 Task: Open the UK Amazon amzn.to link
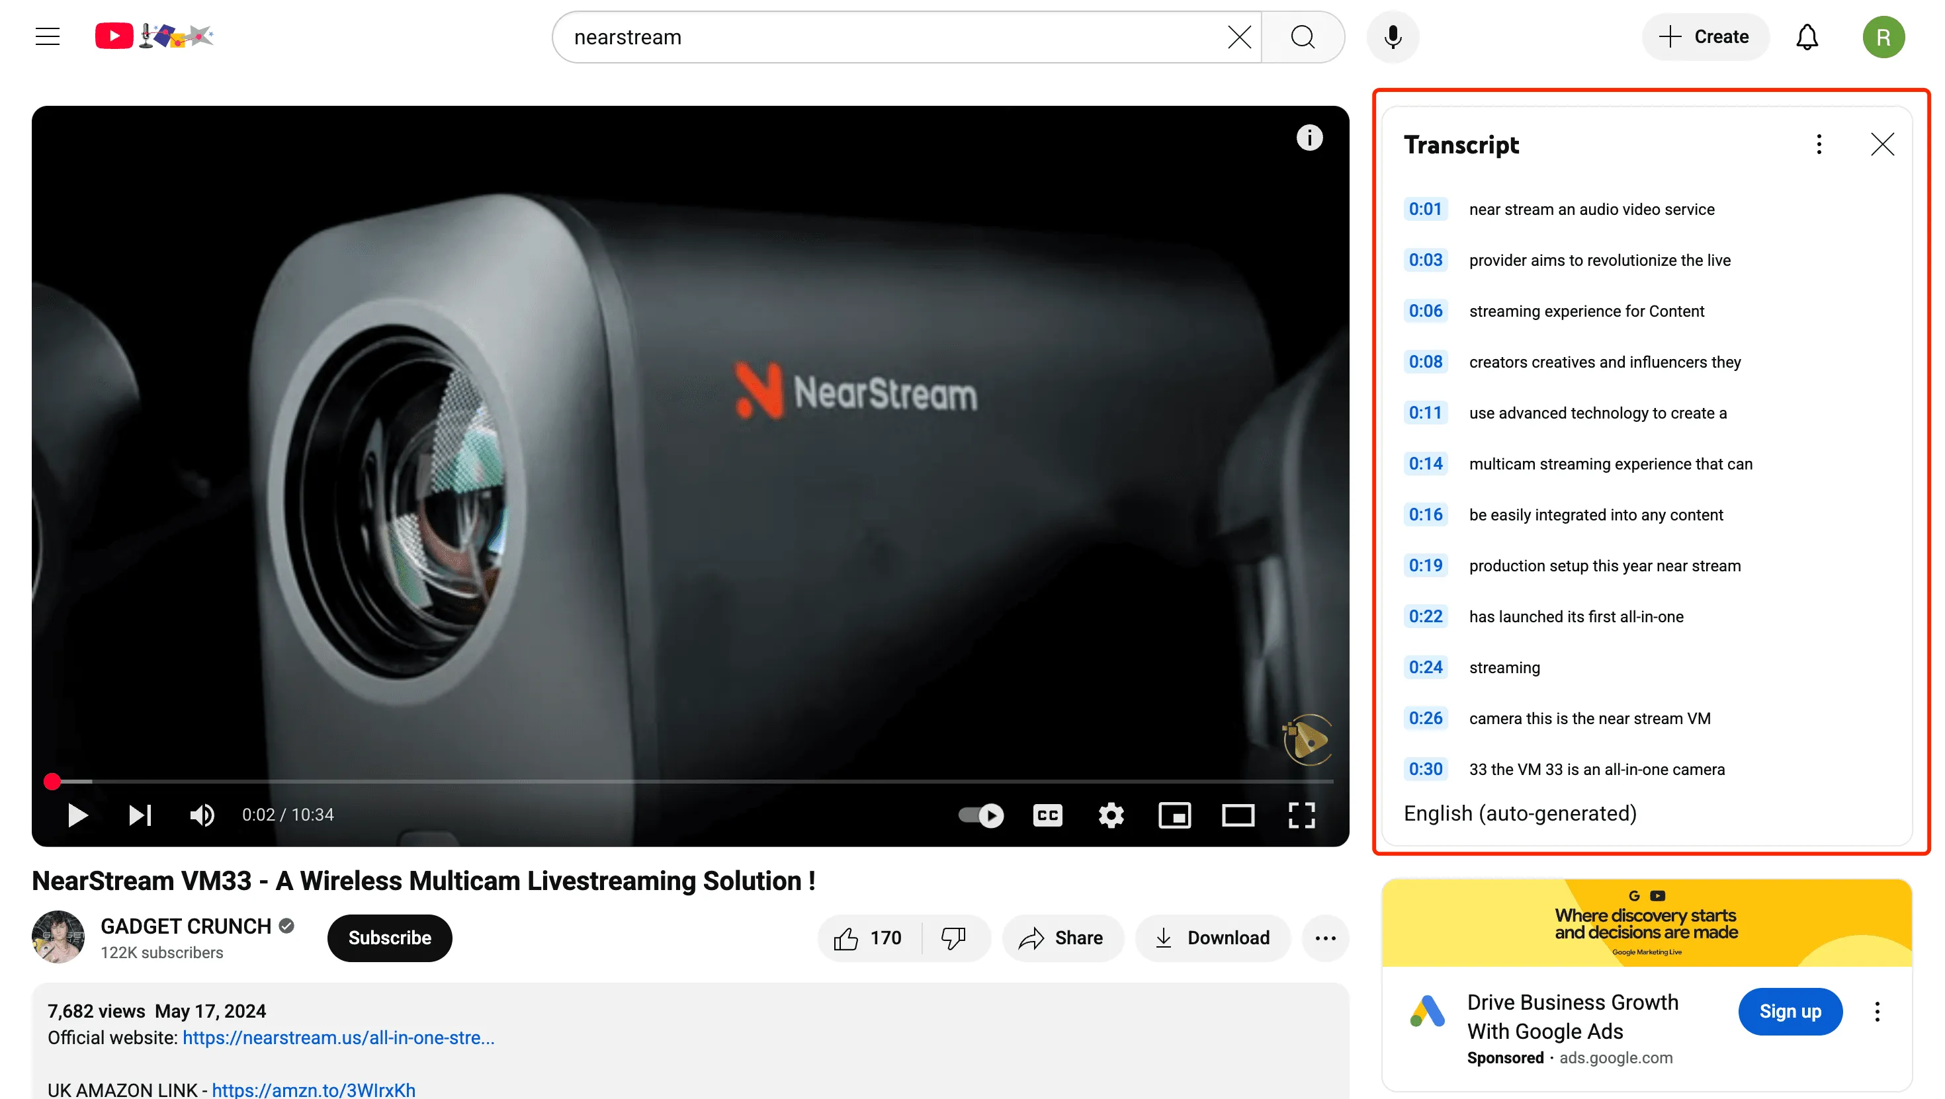click(x=314, y=1090)
